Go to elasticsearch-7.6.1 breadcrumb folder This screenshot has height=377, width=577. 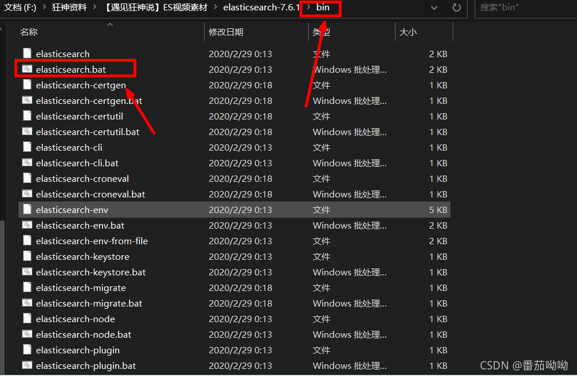point(262,8)
